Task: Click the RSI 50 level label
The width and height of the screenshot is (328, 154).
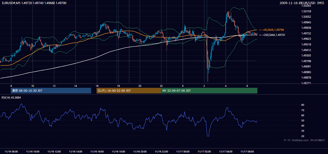Action: pos(303,120)
